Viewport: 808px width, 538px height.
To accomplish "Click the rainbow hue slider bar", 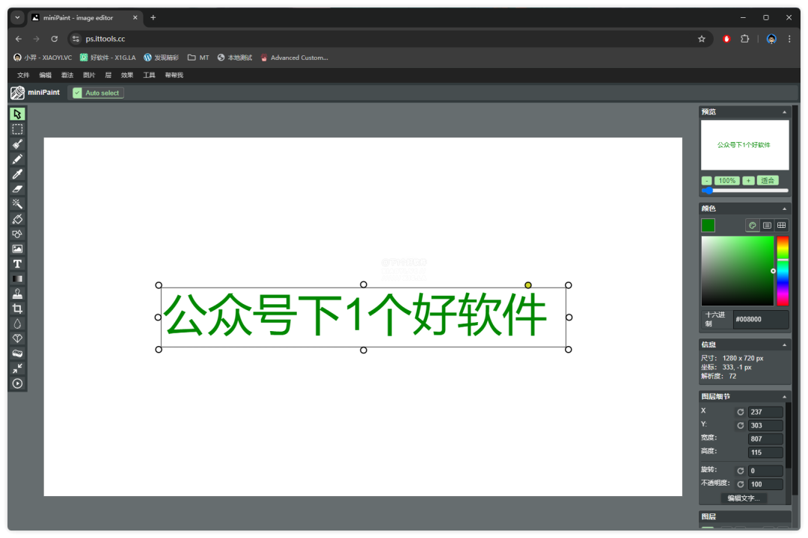I will (x=783, y=270).
